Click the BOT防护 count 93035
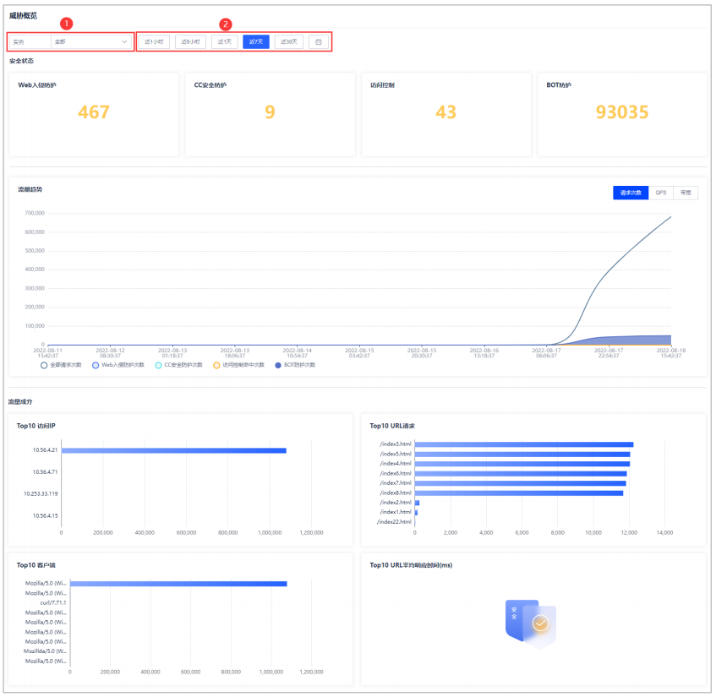Viewport: 716px width, 697px height. tap(622, 112)
